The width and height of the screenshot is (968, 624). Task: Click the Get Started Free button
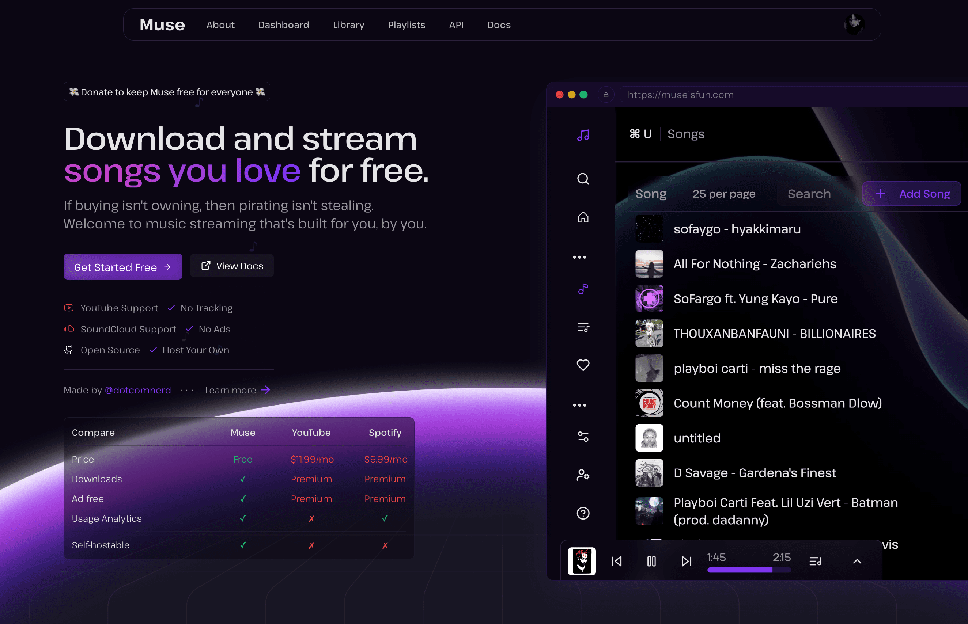[122, 267]
